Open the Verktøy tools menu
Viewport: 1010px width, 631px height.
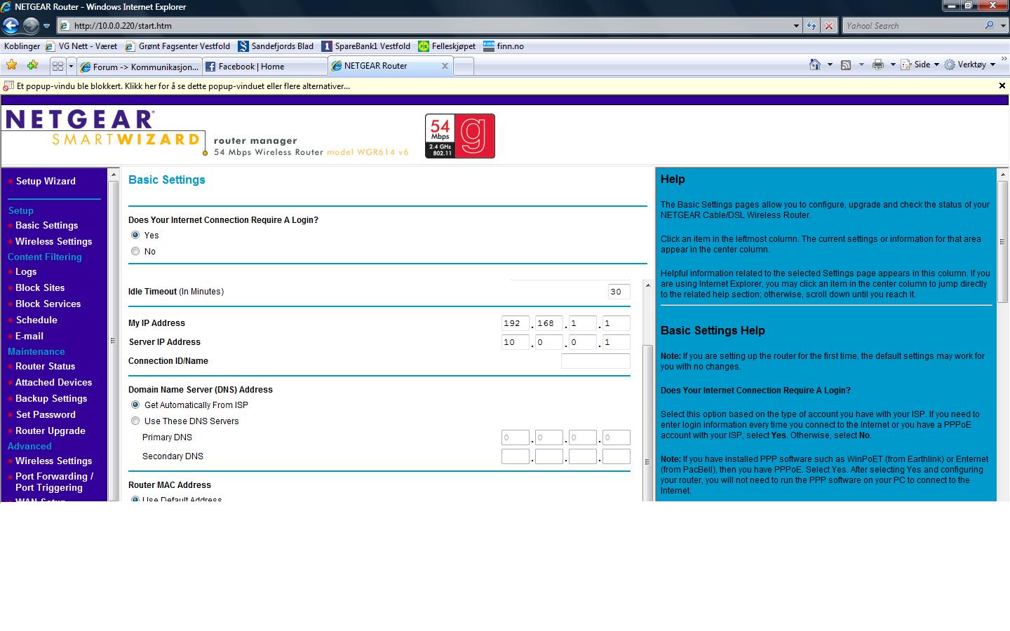click(x=970, y=65)
